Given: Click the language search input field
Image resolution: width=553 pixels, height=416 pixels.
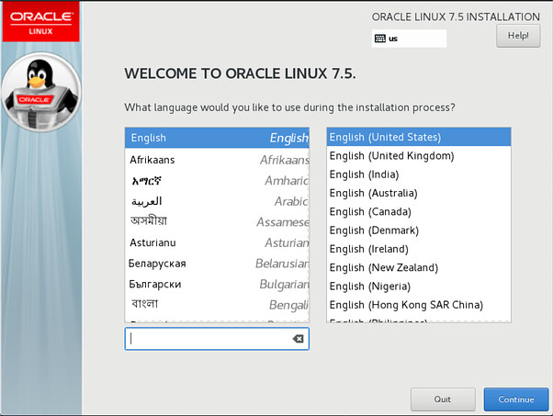Looking at the screenshot, I should [x=217, y=339].
